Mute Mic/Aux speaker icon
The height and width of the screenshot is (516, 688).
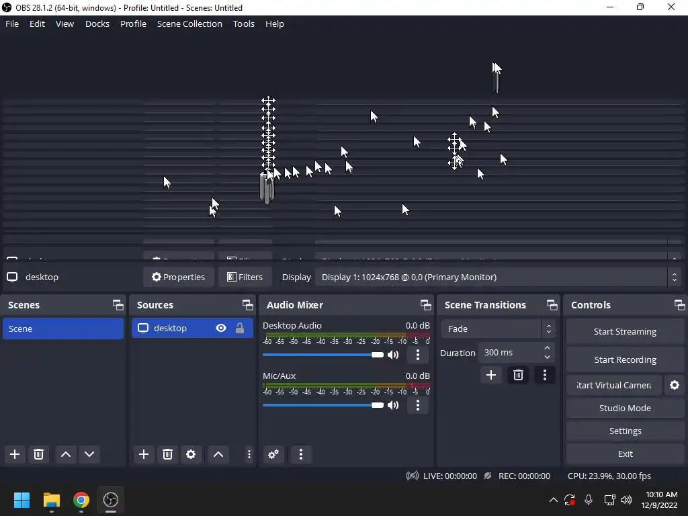tap(393, 405)
